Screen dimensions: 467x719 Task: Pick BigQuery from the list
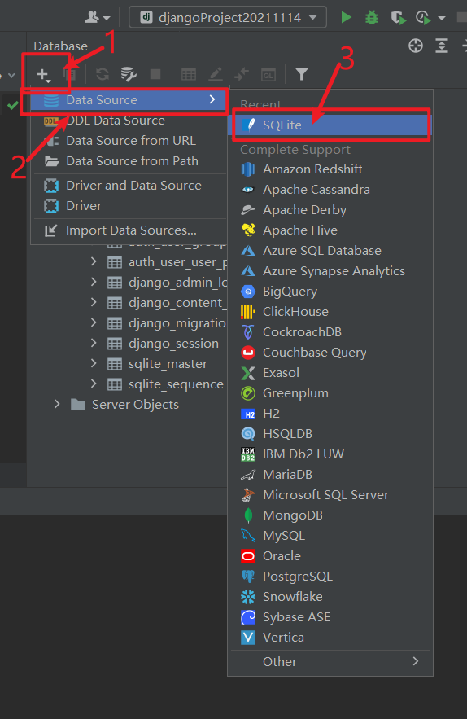(330, 292)
